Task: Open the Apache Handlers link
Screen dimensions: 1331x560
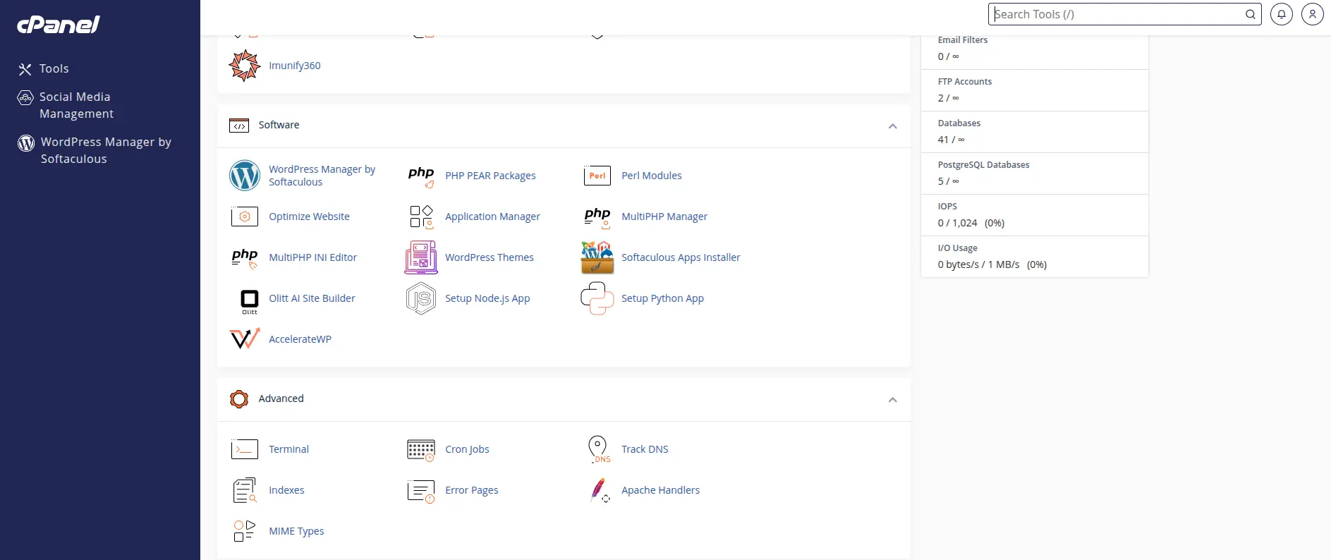Action: [x=660, y=490]
